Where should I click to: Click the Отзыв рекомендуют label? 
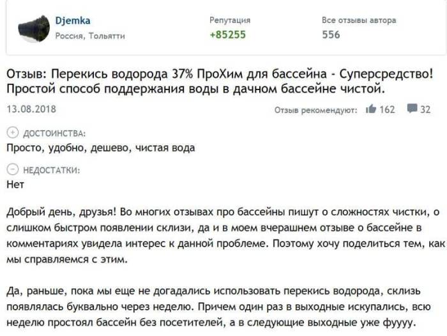click(x=315, y=110)
